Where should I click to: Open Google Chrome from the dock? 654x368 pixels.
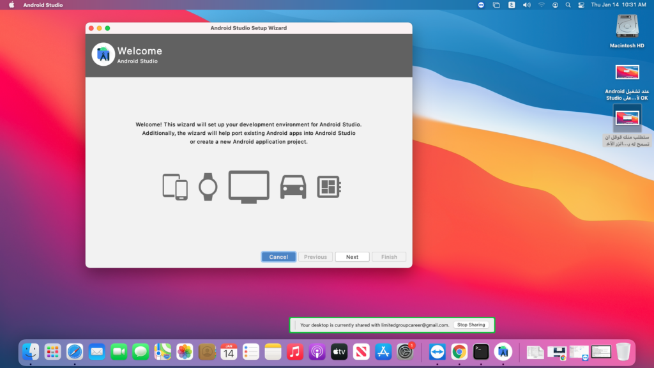(x=459, y=352)
